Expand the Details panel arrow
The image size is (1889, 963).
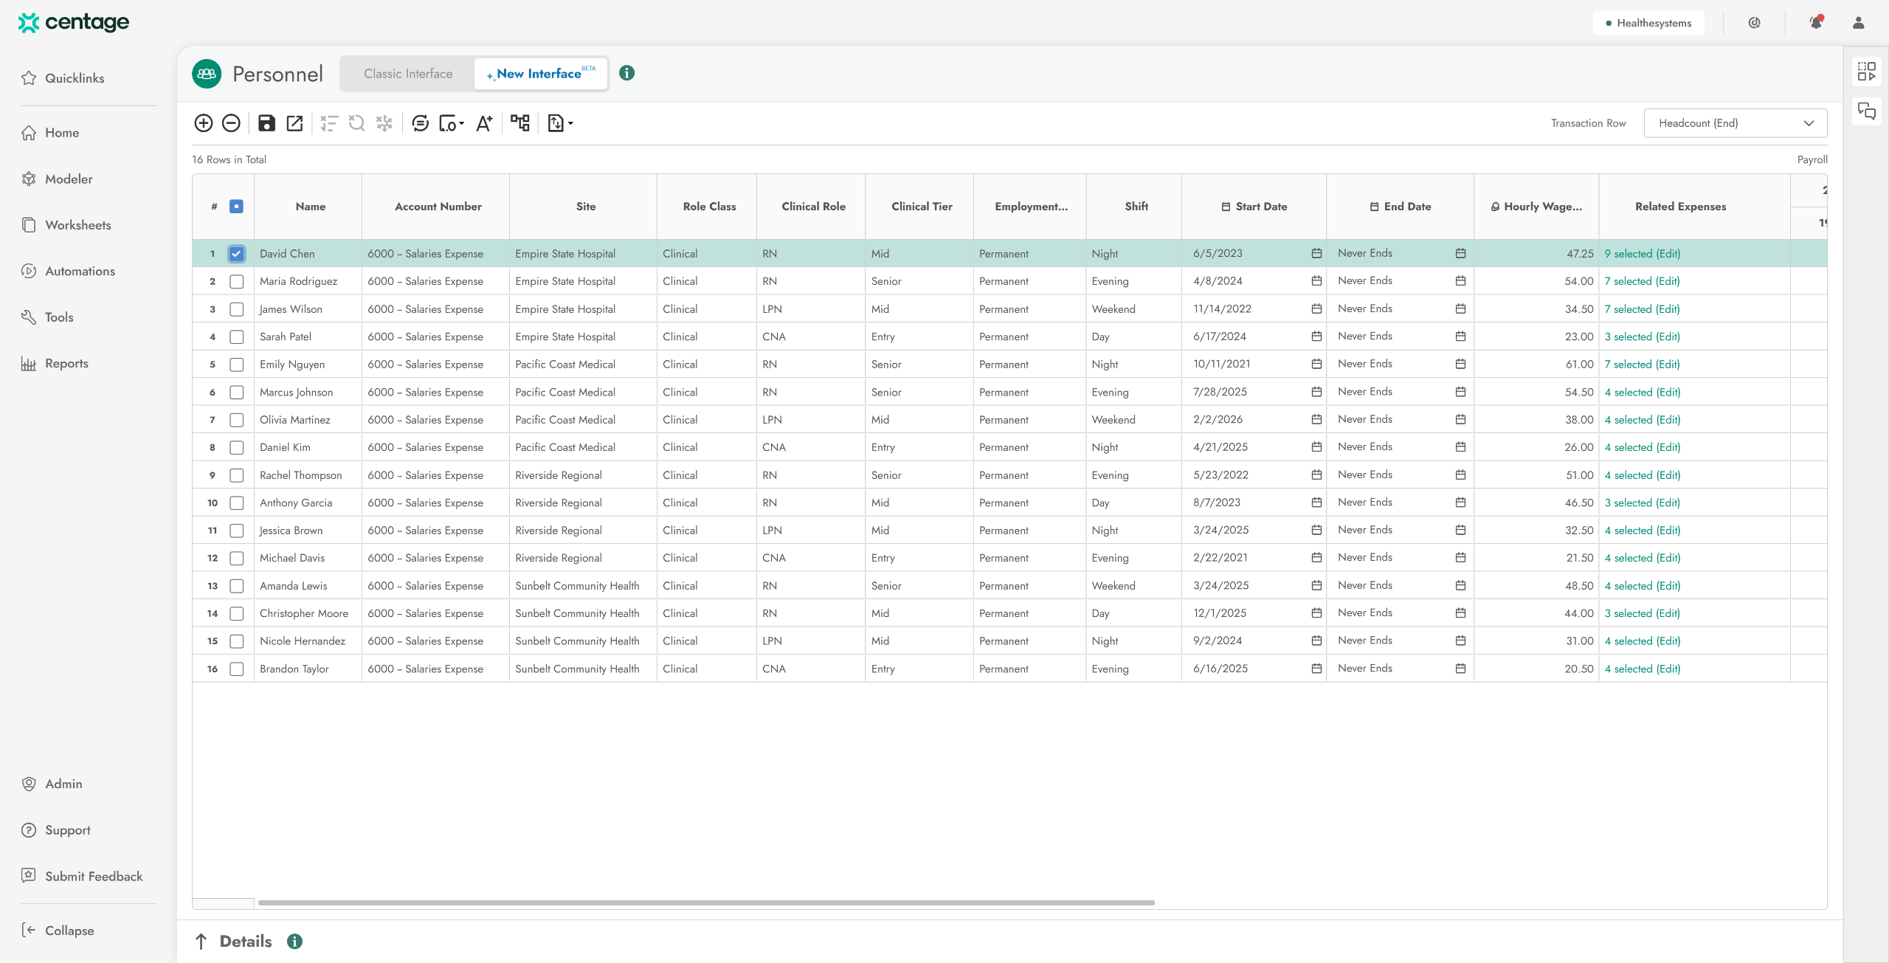pyautogui.click(x=201, y=942)
